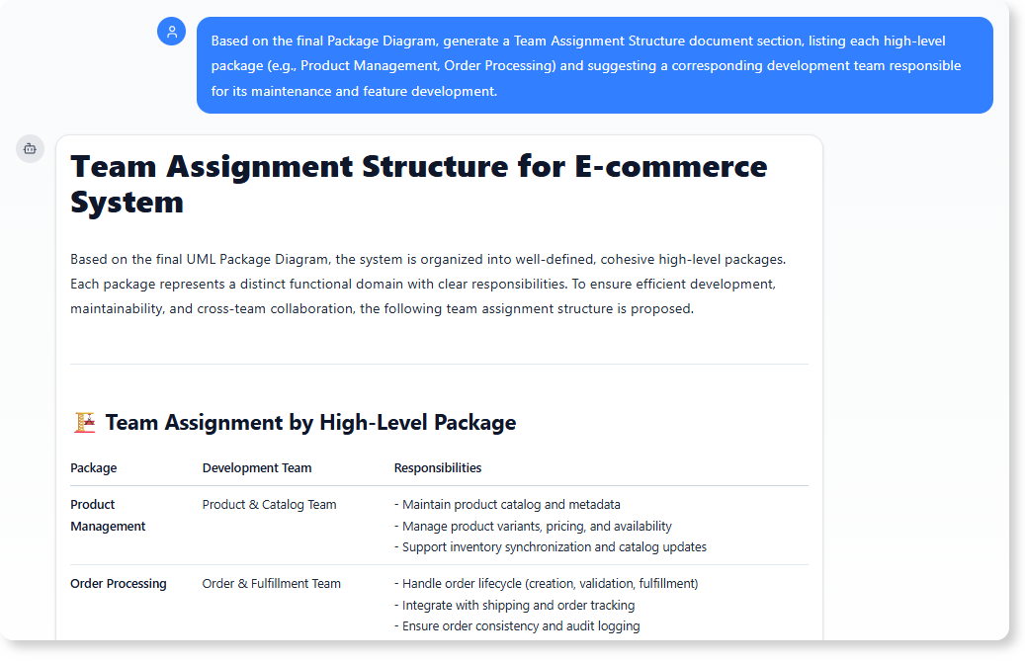The image size is (1025, 663).
Task: Click the responsibility about order consistency and audit logging
Action: pyautogui.click(x=519, y=625)
